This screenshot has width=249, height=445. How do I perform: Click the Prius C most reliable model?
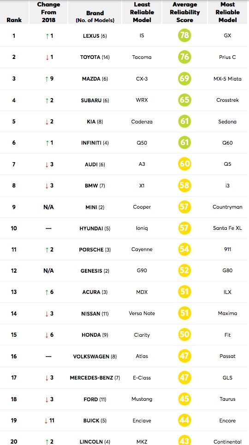[x=227, y=57]
